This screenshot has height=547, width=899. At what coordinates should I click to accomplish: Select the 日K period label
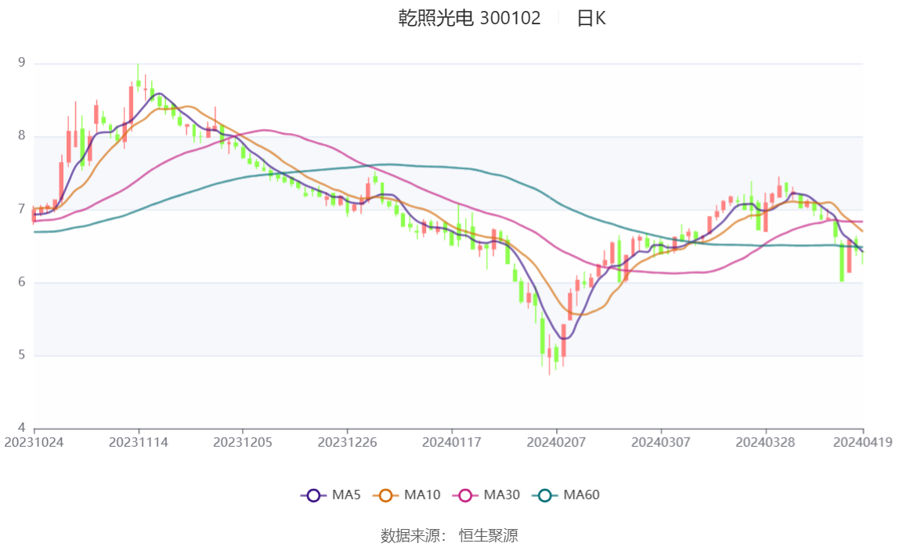(x=591, y=18)
